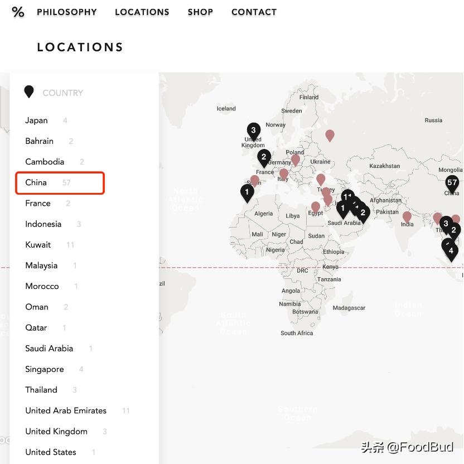The image size is (464, 464).
Task: Select the 2 marker over France
Action: [x=264, y=157]
